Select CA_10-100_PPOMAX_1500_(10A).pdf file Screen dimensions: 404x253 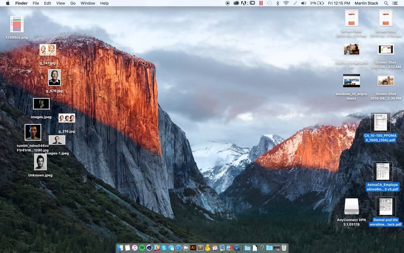click(x=380, y=122)
